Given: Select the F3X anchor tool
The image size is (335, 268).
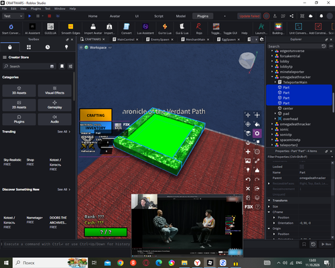Looking at the screenshot, I should pyautogui.click(x=248, y=143).
